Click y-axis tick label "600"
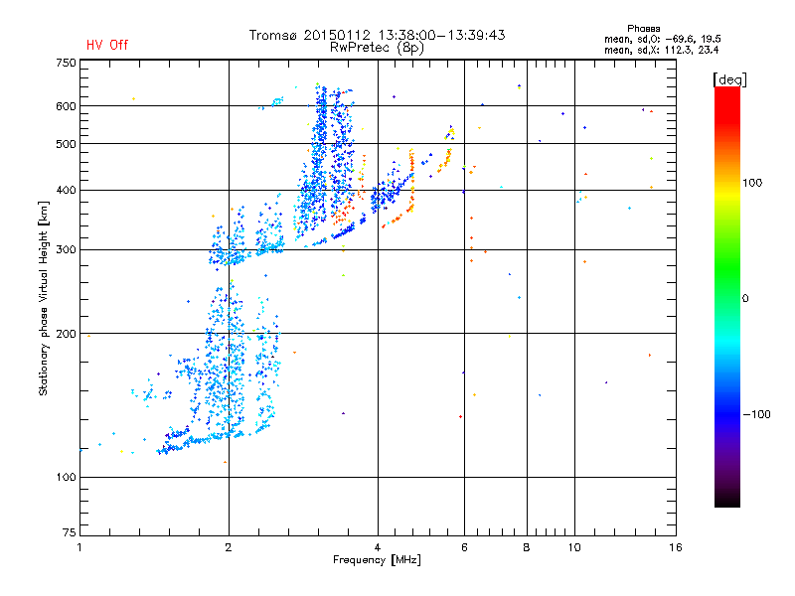This screenshot has width=795, height=596. (x=66, y=106)
